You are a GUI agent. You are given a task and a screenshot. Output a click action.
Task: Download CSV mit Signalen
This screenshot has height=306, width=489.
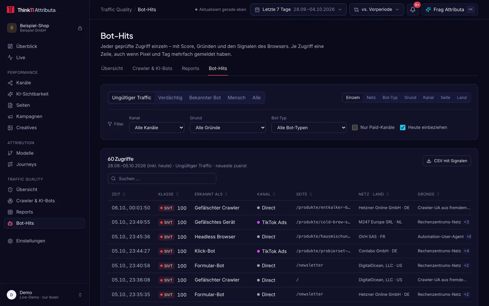click(x=447, y=161)
